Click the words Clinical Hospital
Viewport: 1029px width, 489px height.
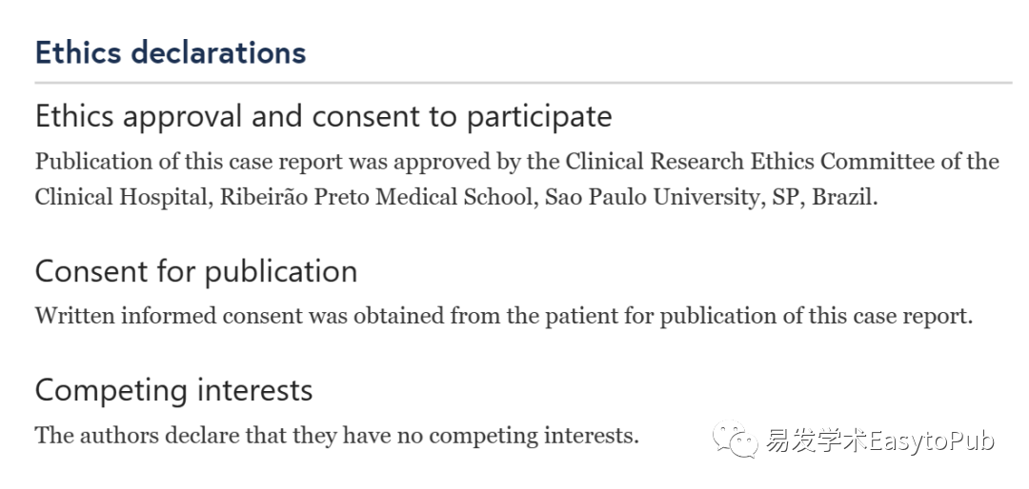[x=121, y=197]
